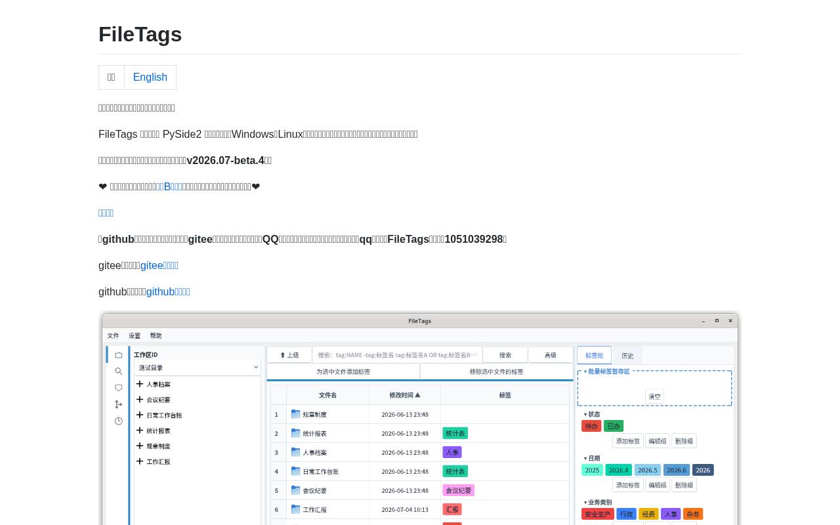The height and width of the screenshot is (525, 840).
Task: Open 高级 advanced search
Action: 551,355
